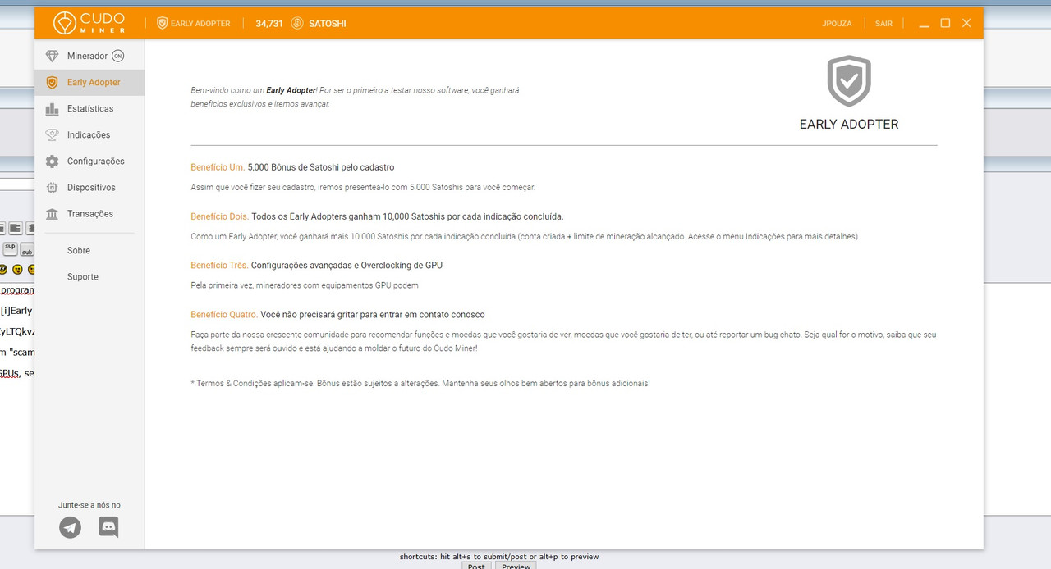Open Indicações via its trophy icon
Viewport: 1051px width, 569px height.
coord(53,134)
